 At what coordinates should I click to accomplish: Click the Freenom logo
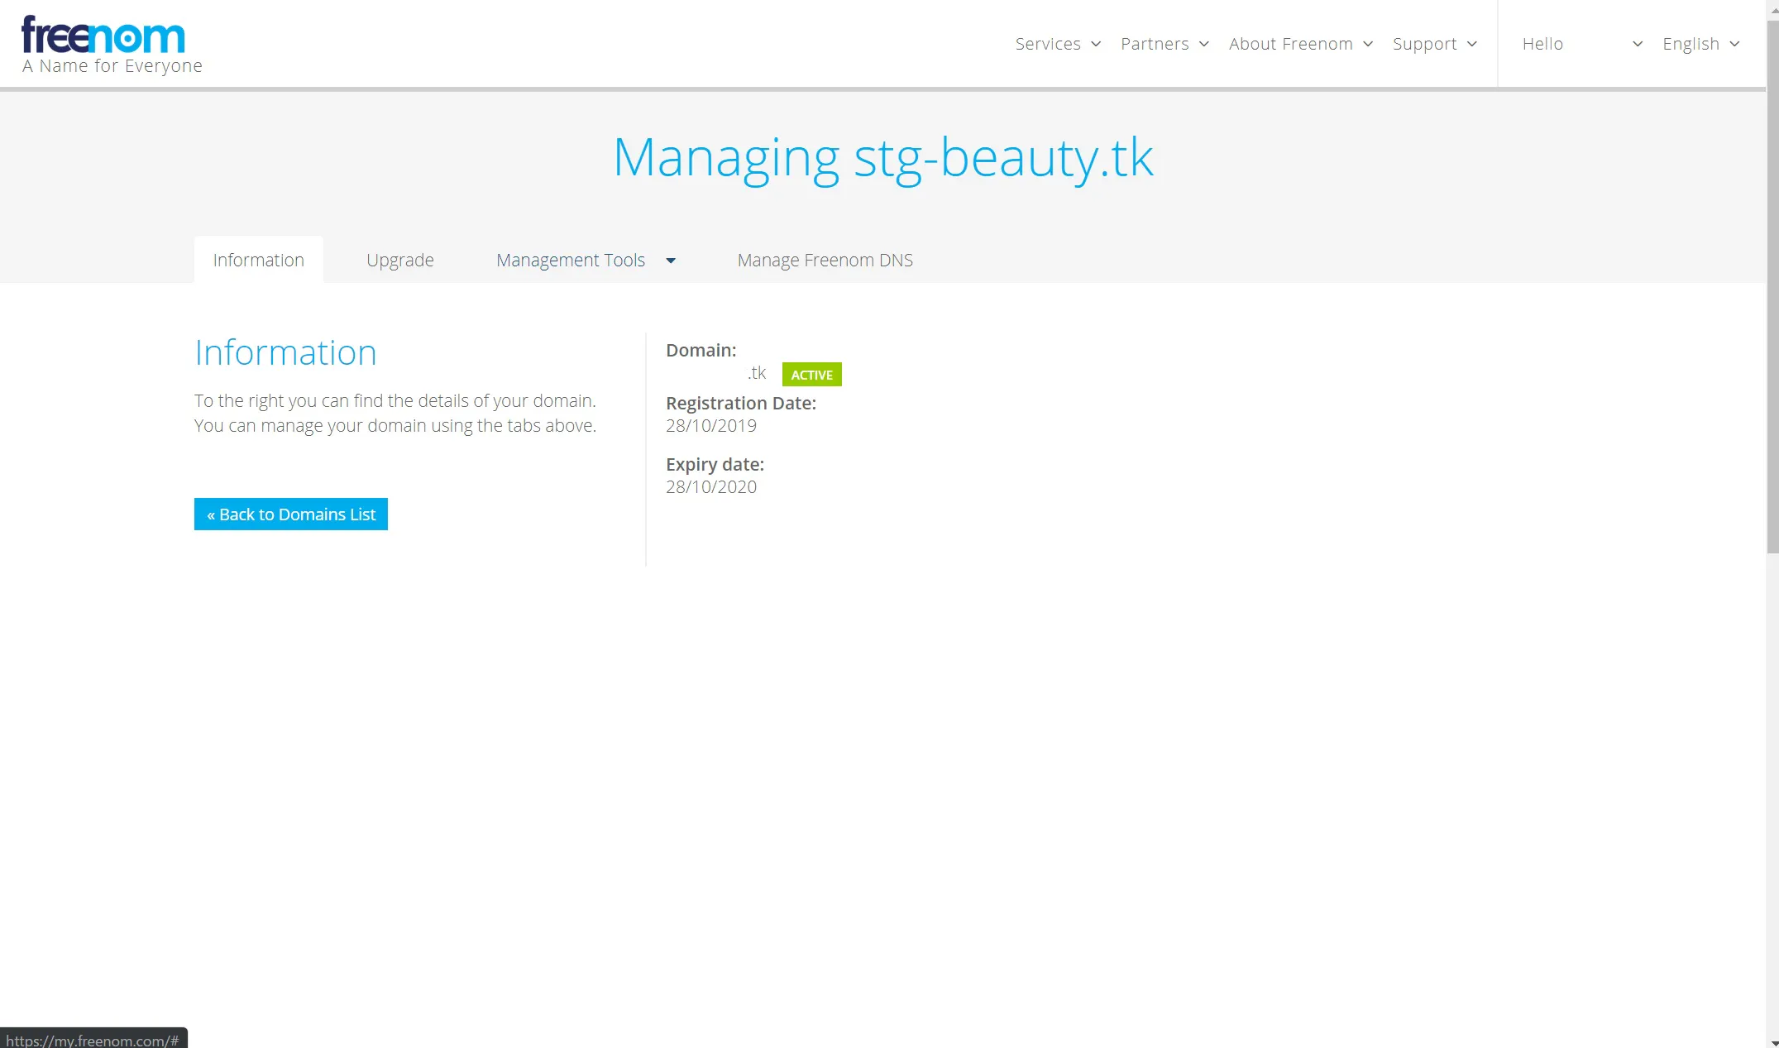pyautogui.click(x=103, y=36)
